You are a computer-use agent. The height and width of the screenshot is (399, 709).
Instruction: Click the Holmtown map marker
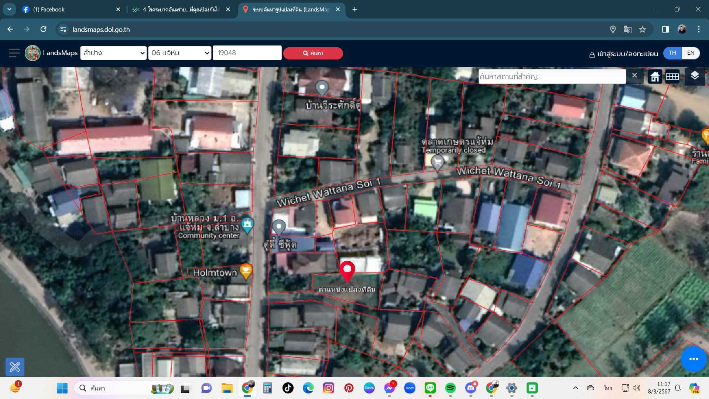pyautogui.click(x=246, y=272)
